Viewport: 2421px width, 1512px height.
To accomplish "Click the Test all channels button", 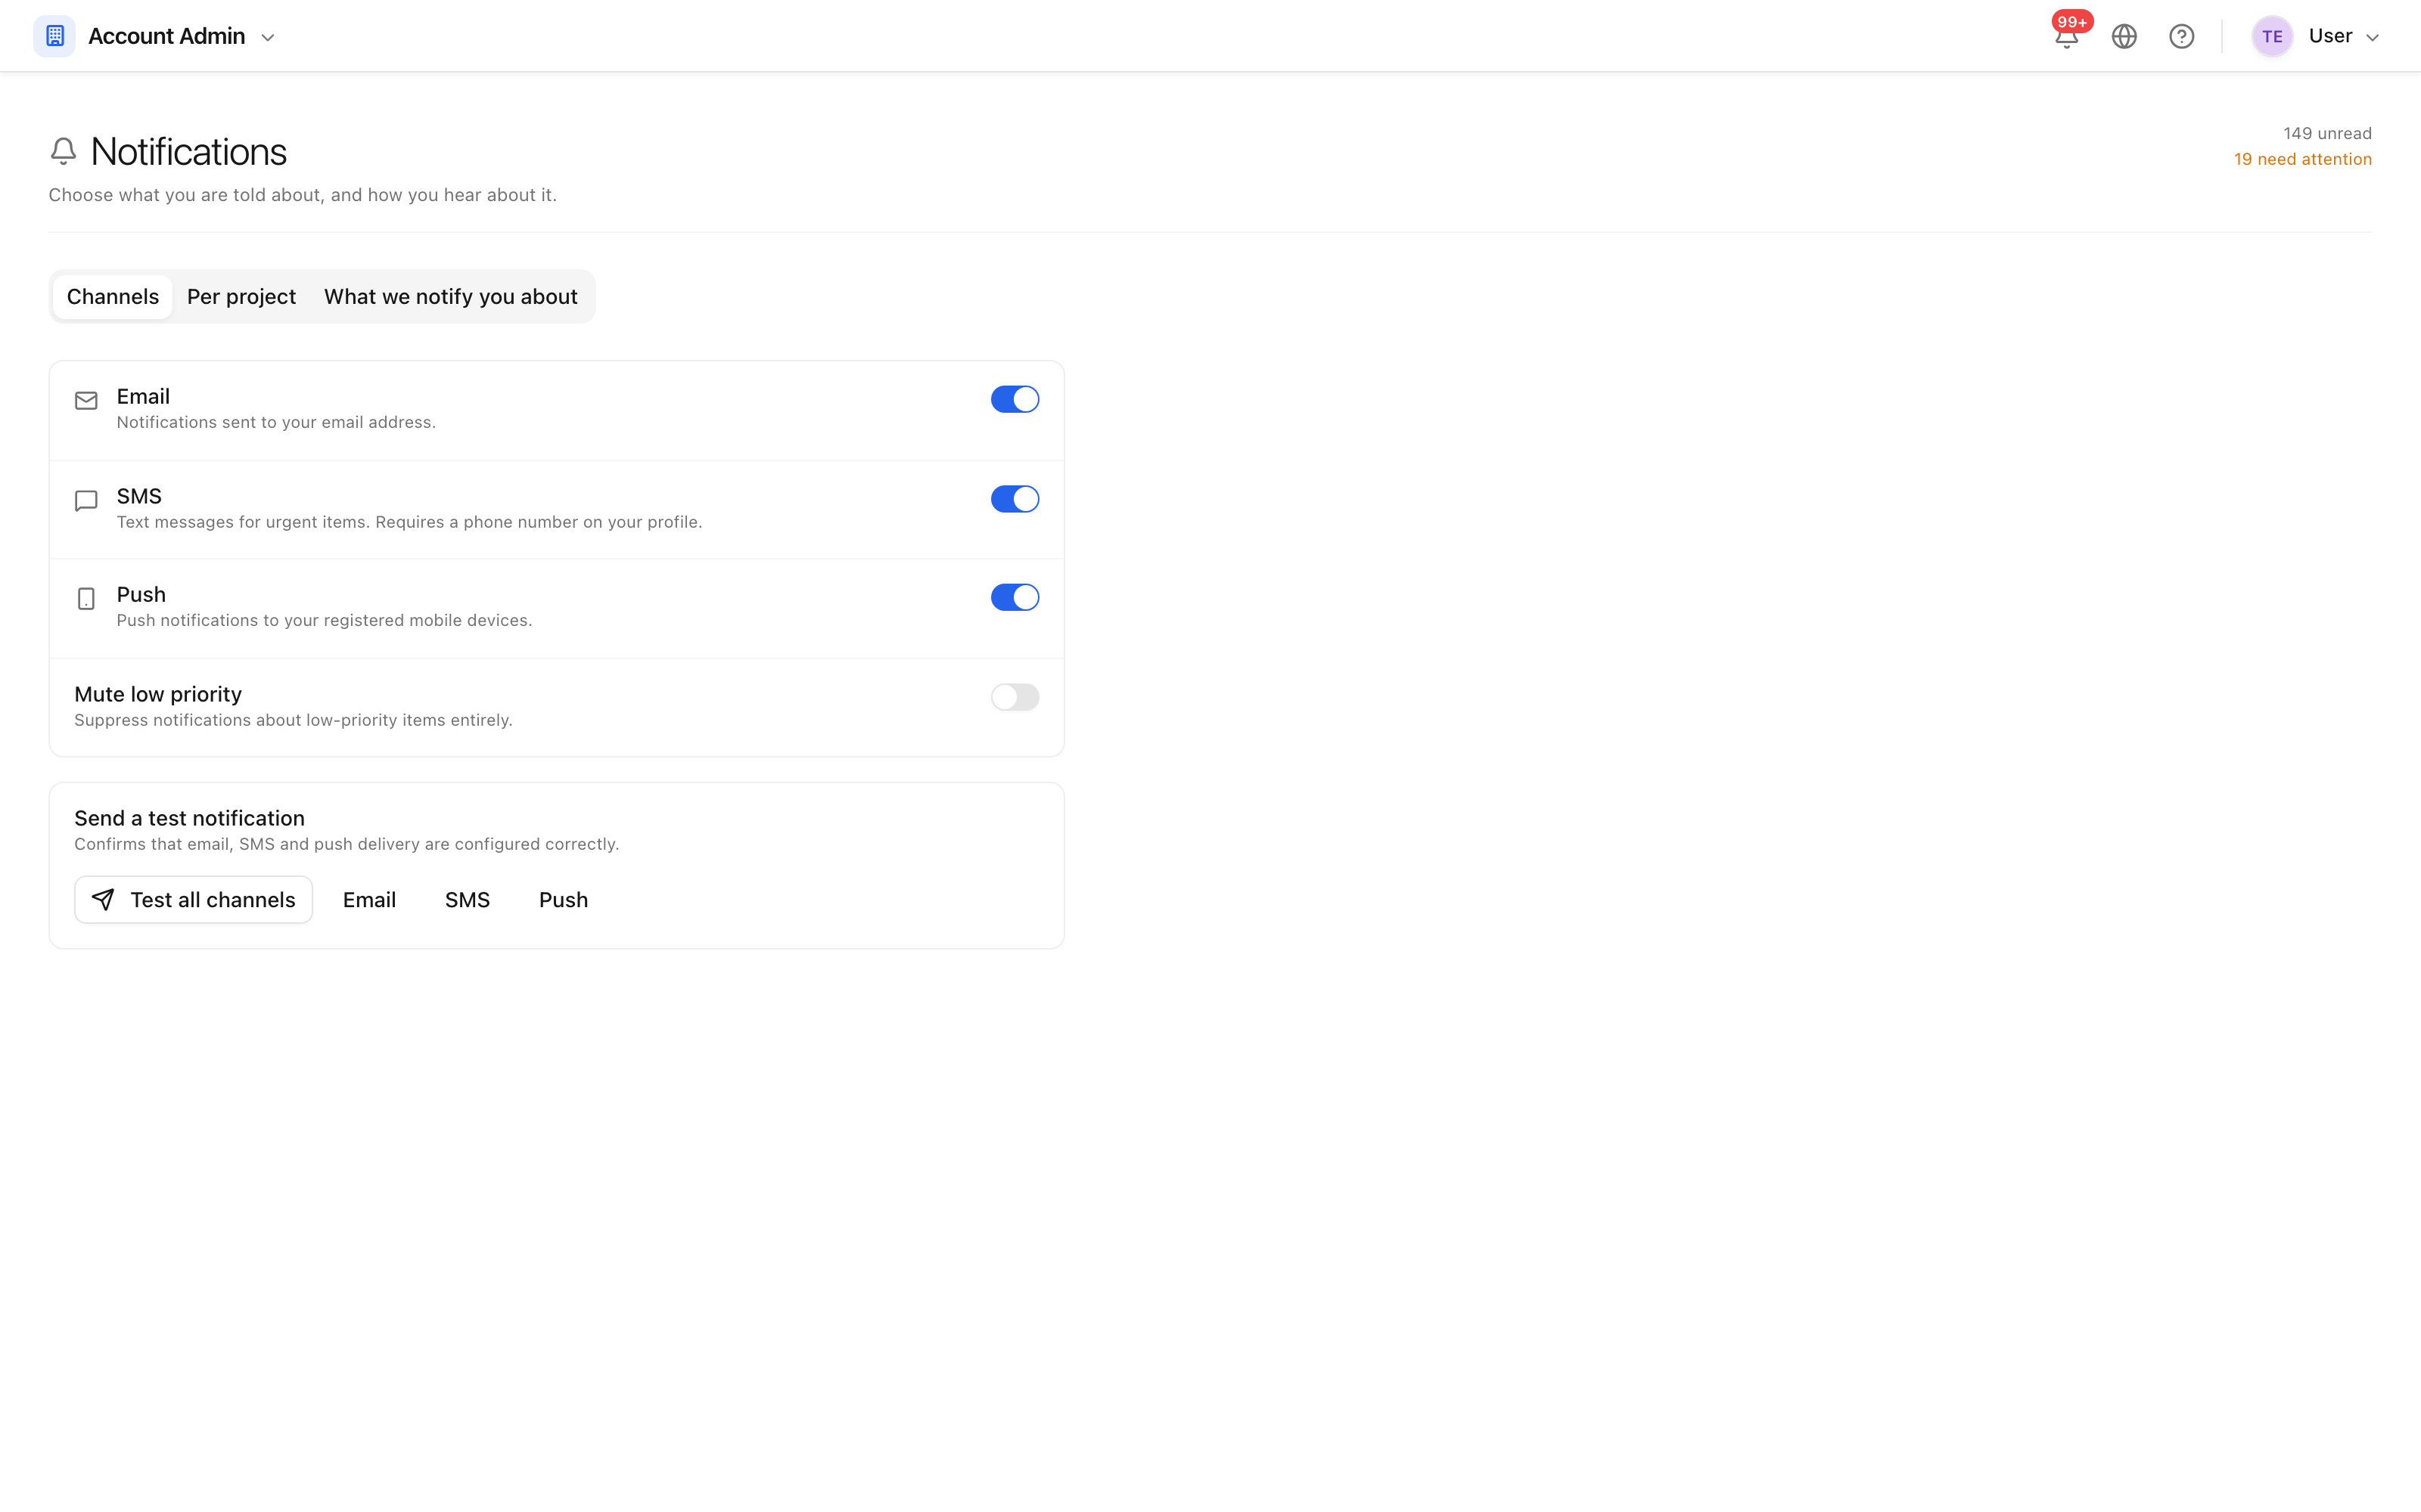I will (x=193, y=900).
